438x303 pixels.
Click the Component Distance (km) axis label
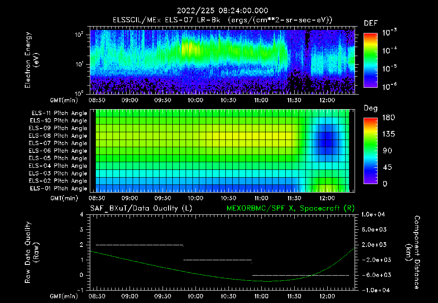click(x=413, y=253)
